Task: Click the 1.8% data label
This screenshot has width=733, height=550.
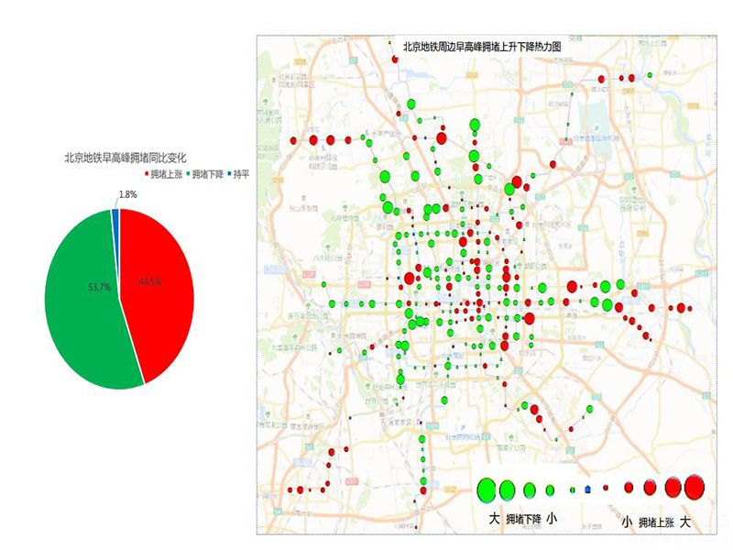Action: point(127,194)
